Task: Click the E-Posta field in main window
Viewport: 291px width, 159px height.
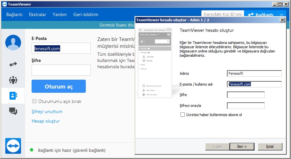Action: coord(61,48)
